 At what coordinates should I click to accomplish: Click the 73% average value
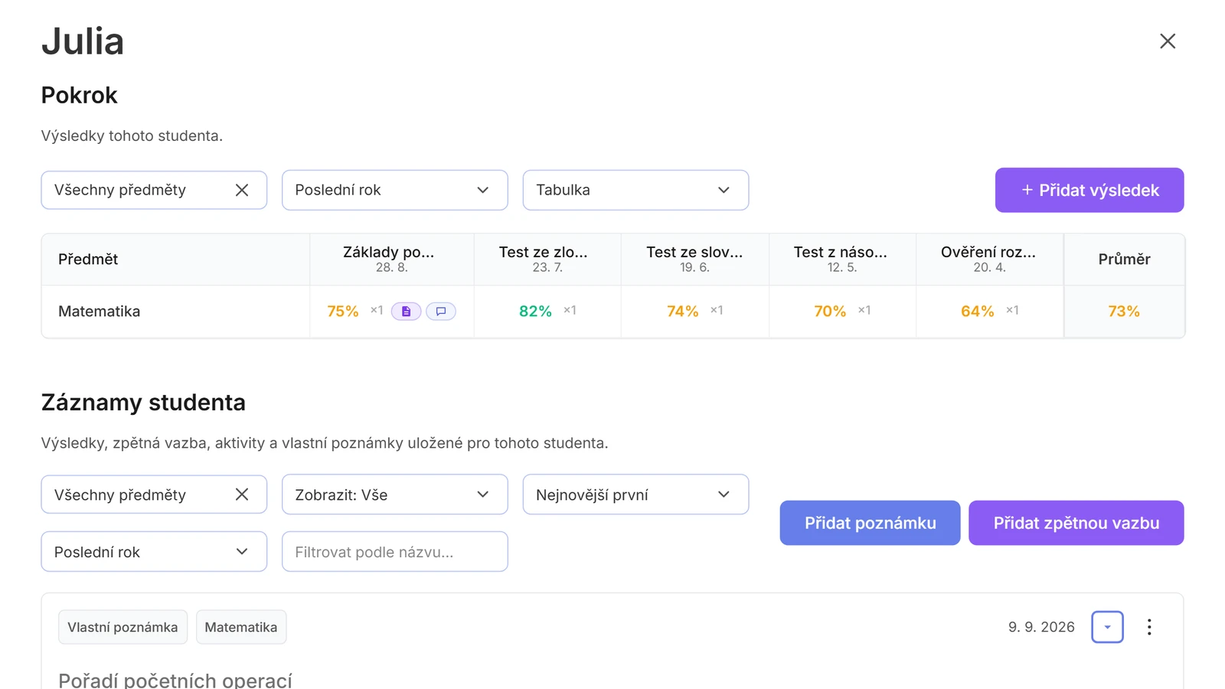[x=1123, y=311]
